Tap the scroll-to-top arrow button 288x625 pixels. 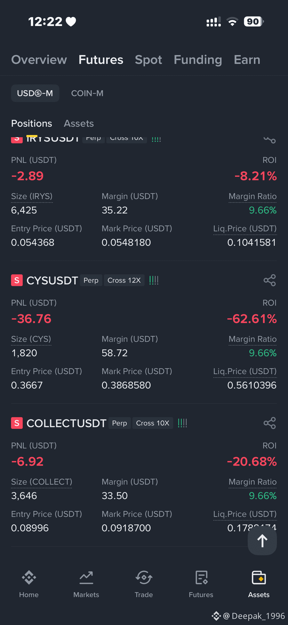tap(262, 540)
